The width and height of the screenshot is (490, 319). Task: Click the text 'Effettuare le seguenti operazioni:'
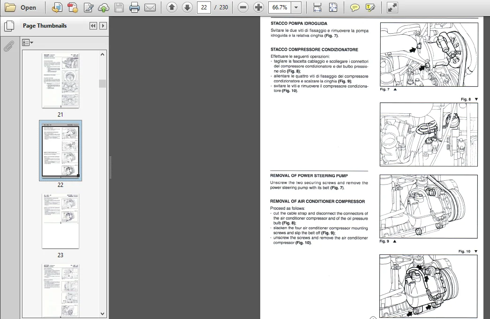click(x=300, y=57)
